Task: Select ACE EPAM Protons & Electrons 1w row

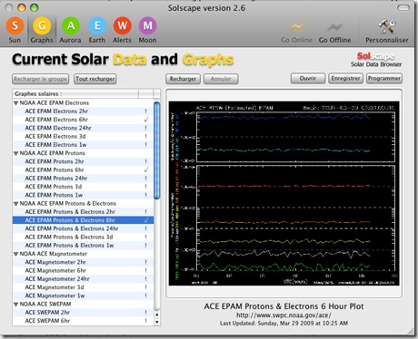Action: [x=83, y=246]
